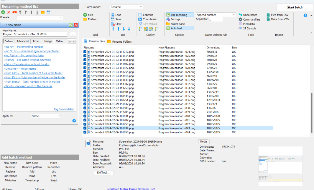Click the New Name text field
Image resolution: width=314 pixels, height=190 pixels.
pos(35,34)
